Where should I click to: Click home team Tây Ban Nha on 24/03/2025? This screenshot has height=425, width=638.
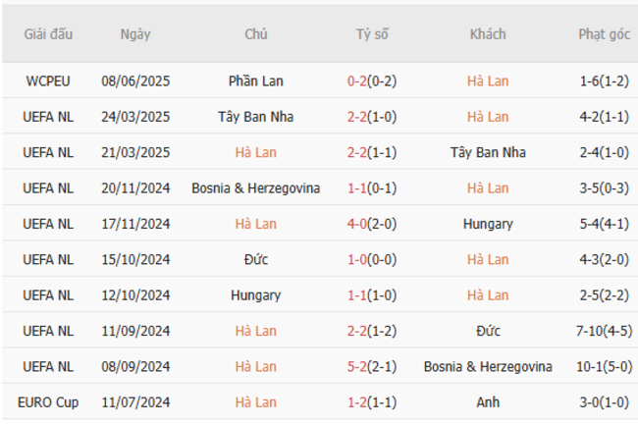pos(256,117)
